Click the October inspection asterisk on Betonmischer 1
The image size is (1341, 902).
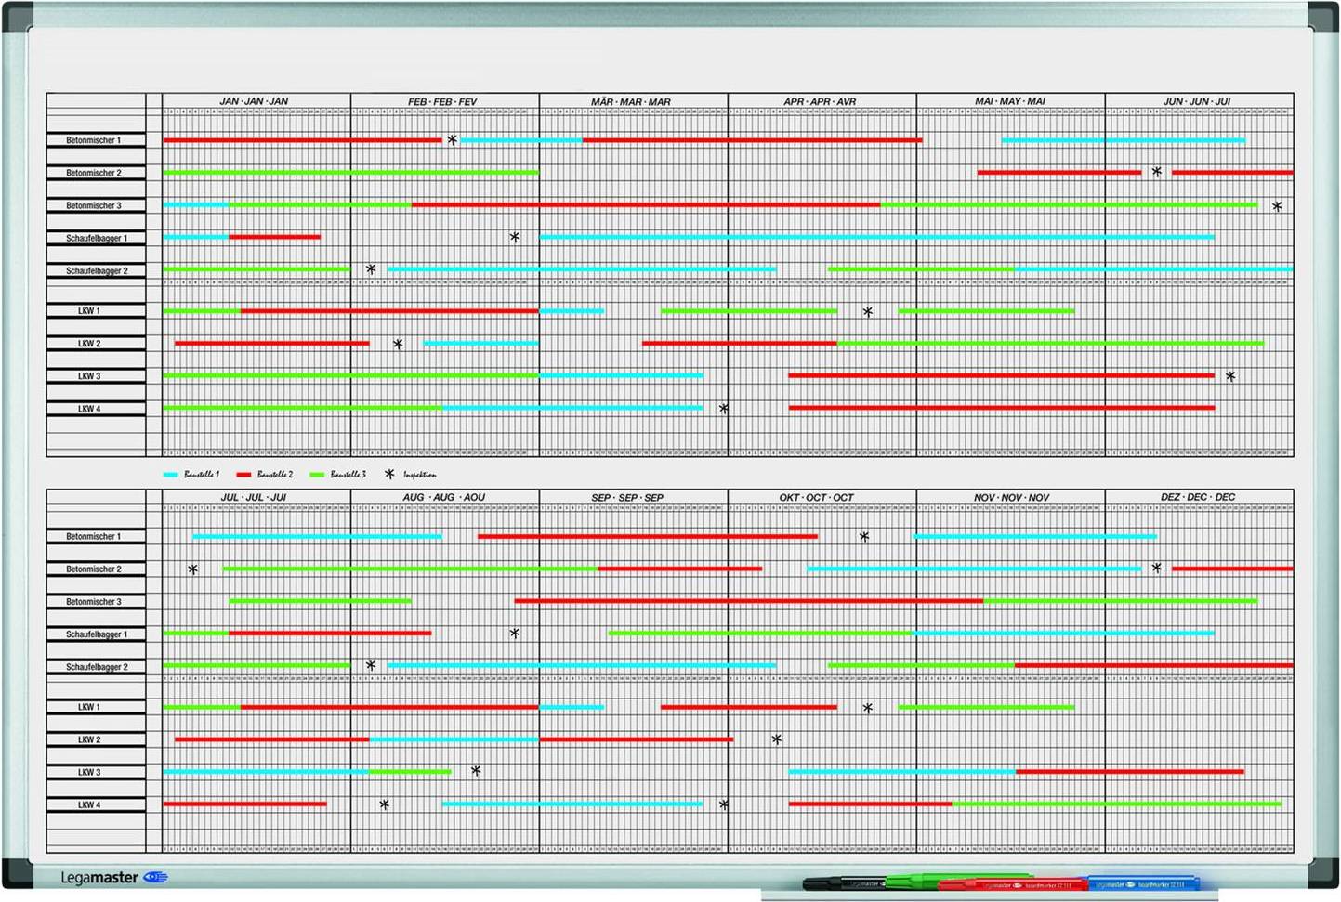click(x=864, y=536)
